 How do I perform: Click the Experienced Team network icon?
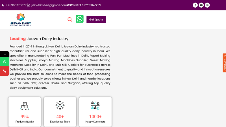click(x=60, y=105)
